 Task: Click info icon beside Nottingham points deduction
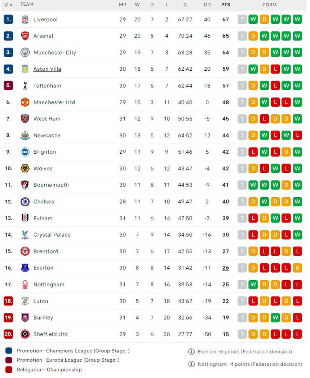coord(191,364)
